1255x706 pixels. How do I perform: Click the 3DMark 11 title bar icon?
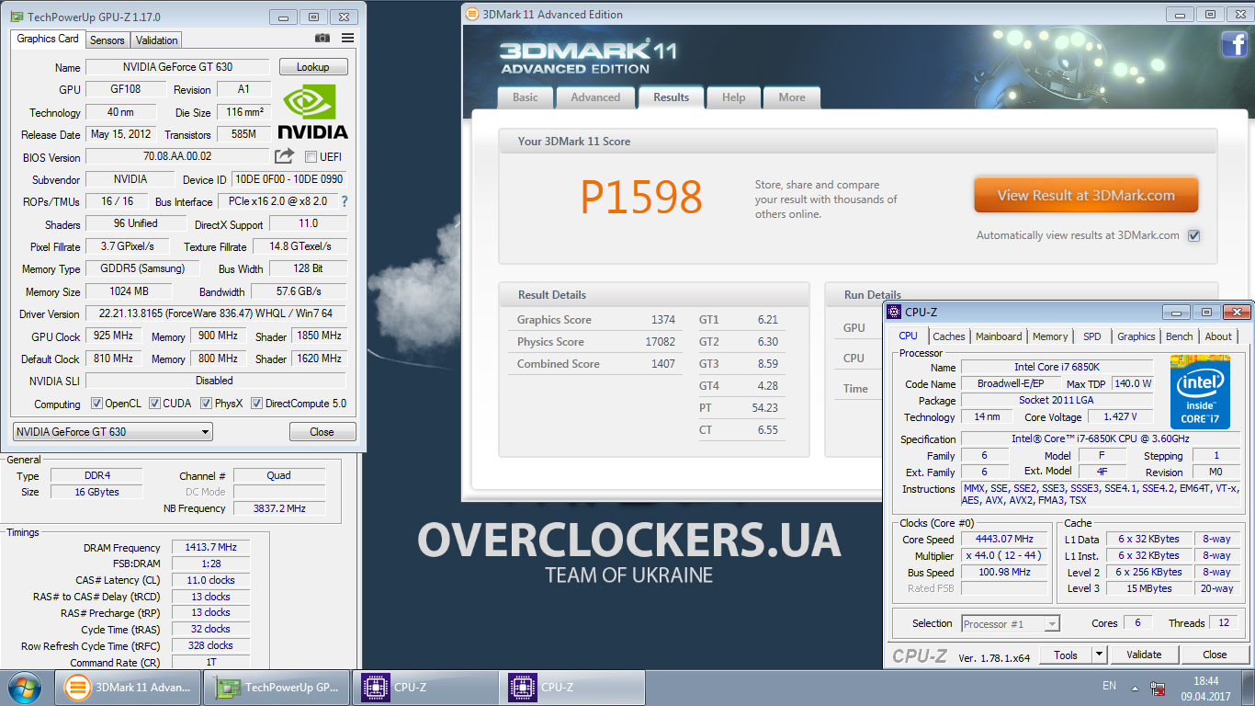[x=472, y=14]
